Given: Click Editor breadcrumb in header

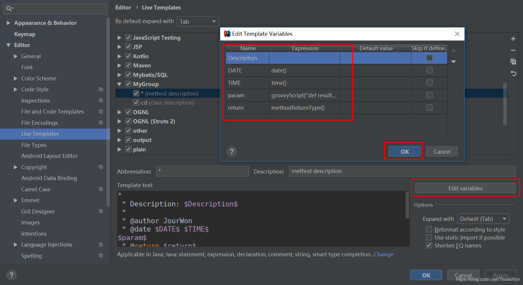Looking at the screenshot, I should click(123, 7).
